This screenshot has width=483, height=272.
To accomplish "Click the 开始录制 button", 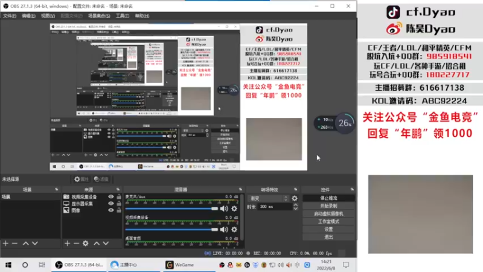I will [x=328, y=206].
